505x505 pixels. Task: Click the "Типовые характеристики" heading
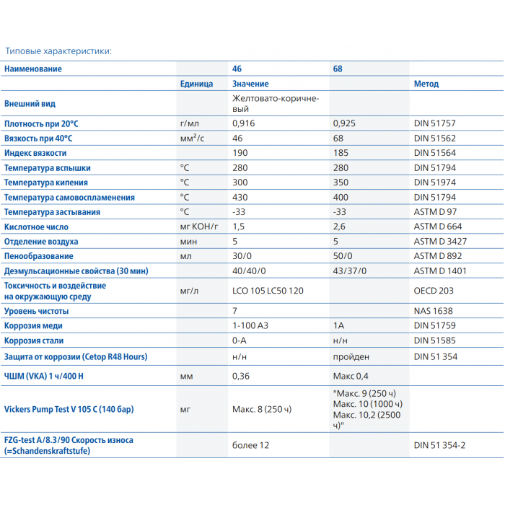pos(58,51)
